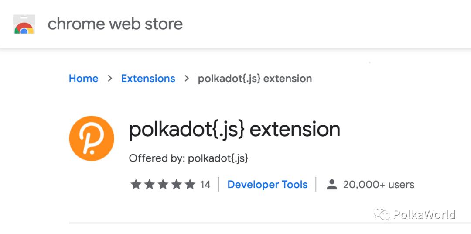Click the fifth rating star
Viewport: 471px width, 234px height.
190,185
